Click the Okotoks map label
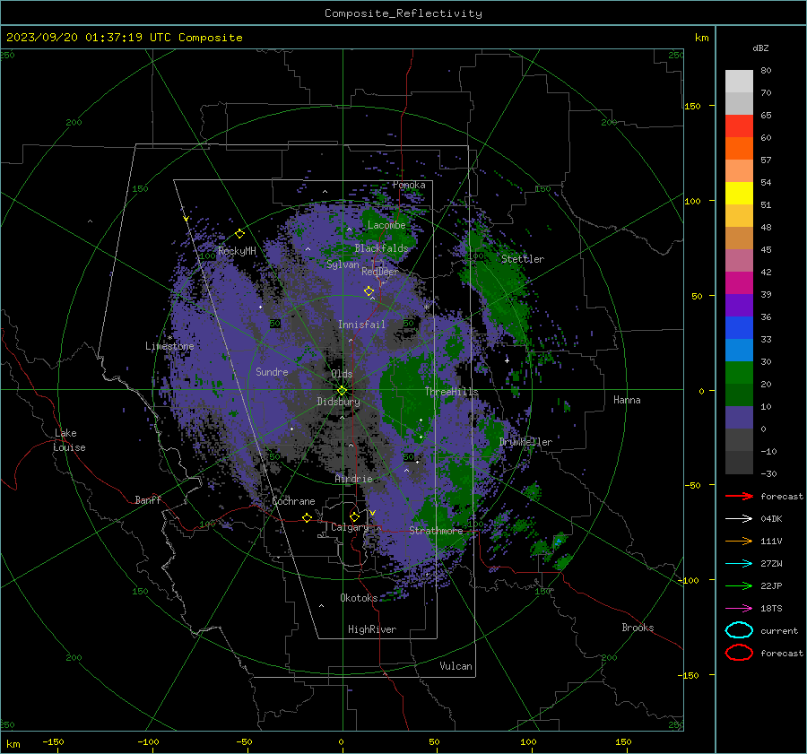This screenshot has width=807, height=754. click(359, 597)
